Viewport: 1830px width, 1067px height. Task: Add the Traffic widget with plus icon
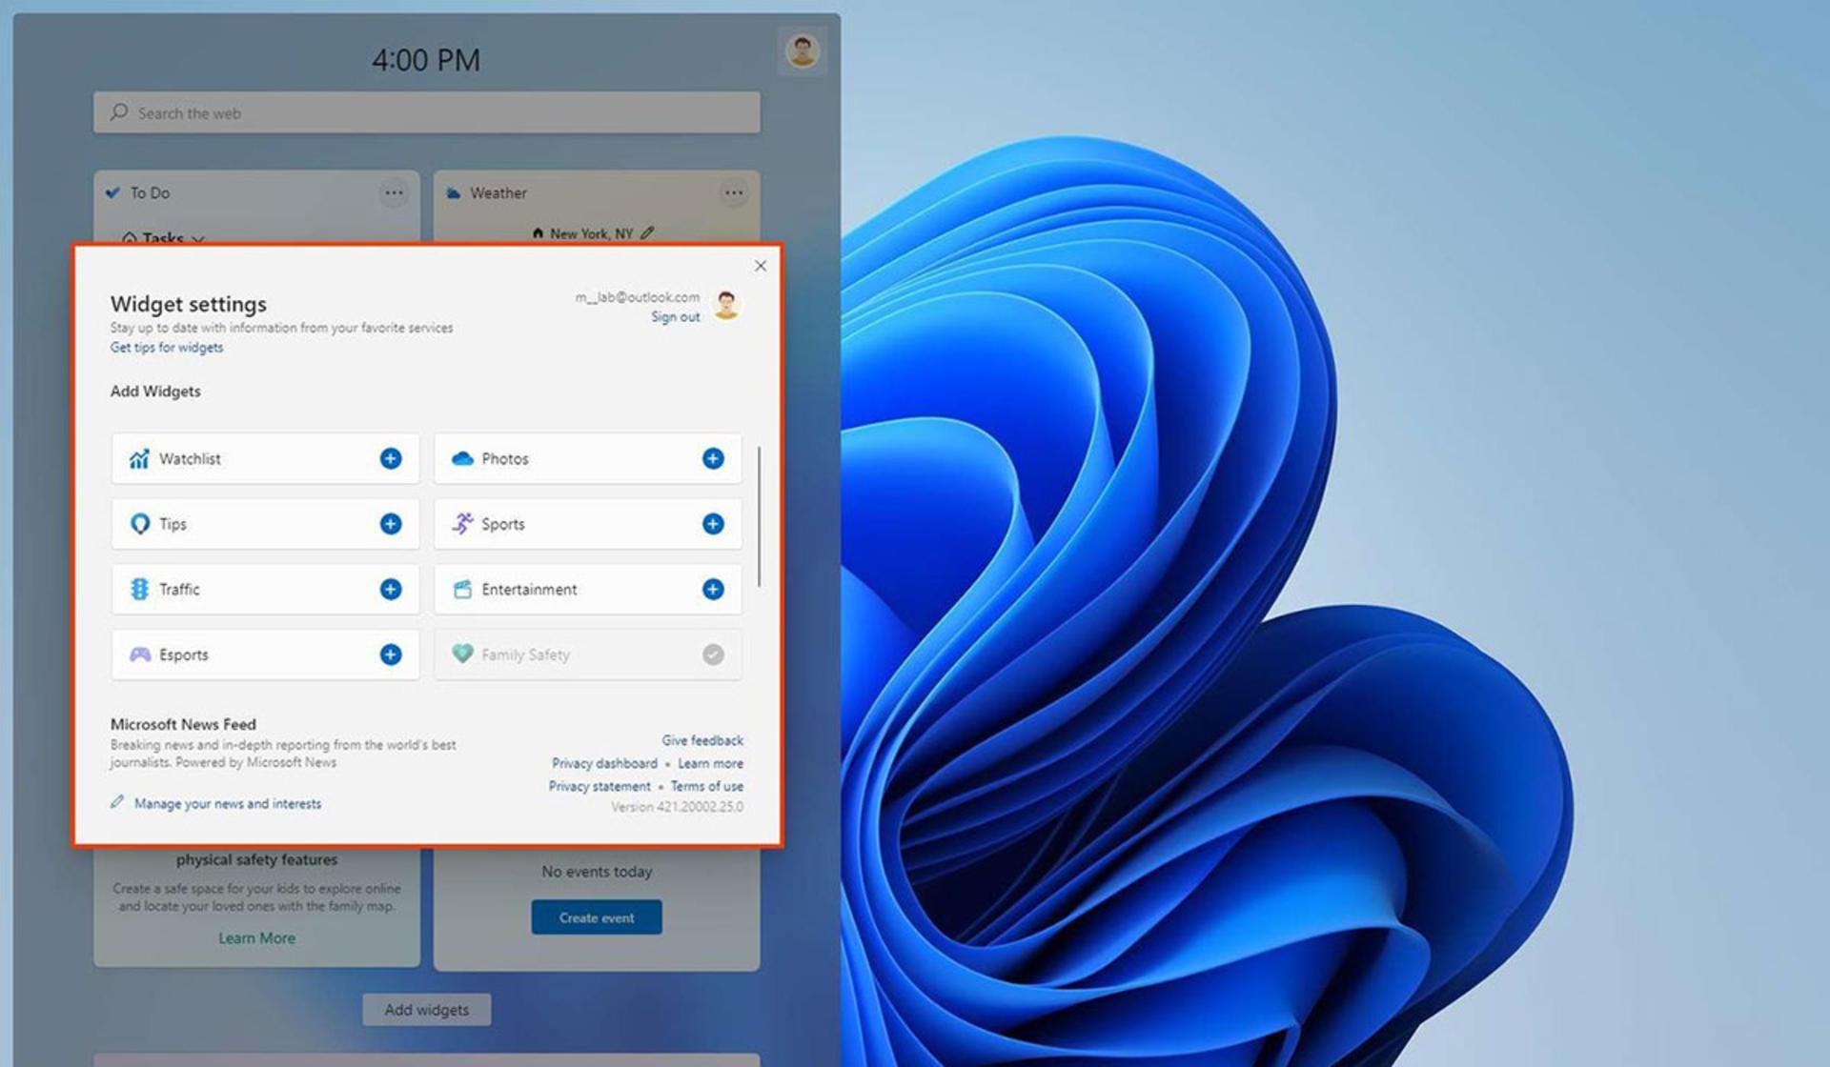[x=390, y=590]
